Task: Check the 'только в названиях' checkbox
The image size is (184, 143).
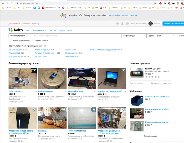Action: [11, 40]
